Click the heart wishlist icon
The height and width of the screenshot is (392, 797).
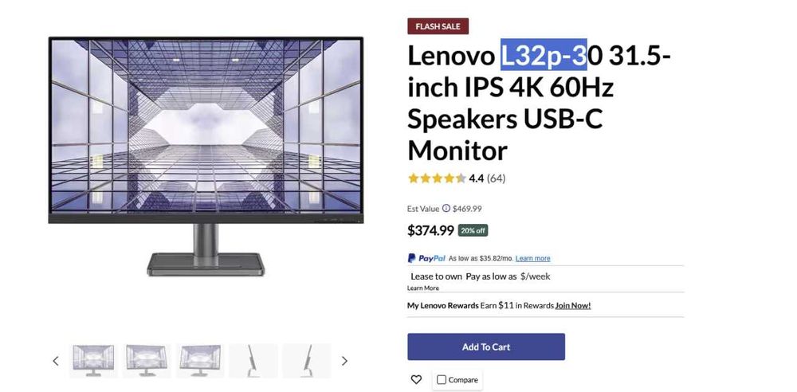click(416, 379)
